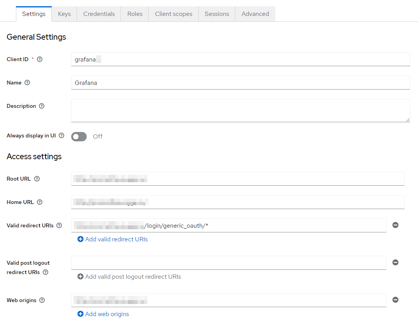This screenshot has width=418, height=320.
Task: Open the Name field help icon
Action: (x=27, y=83)
